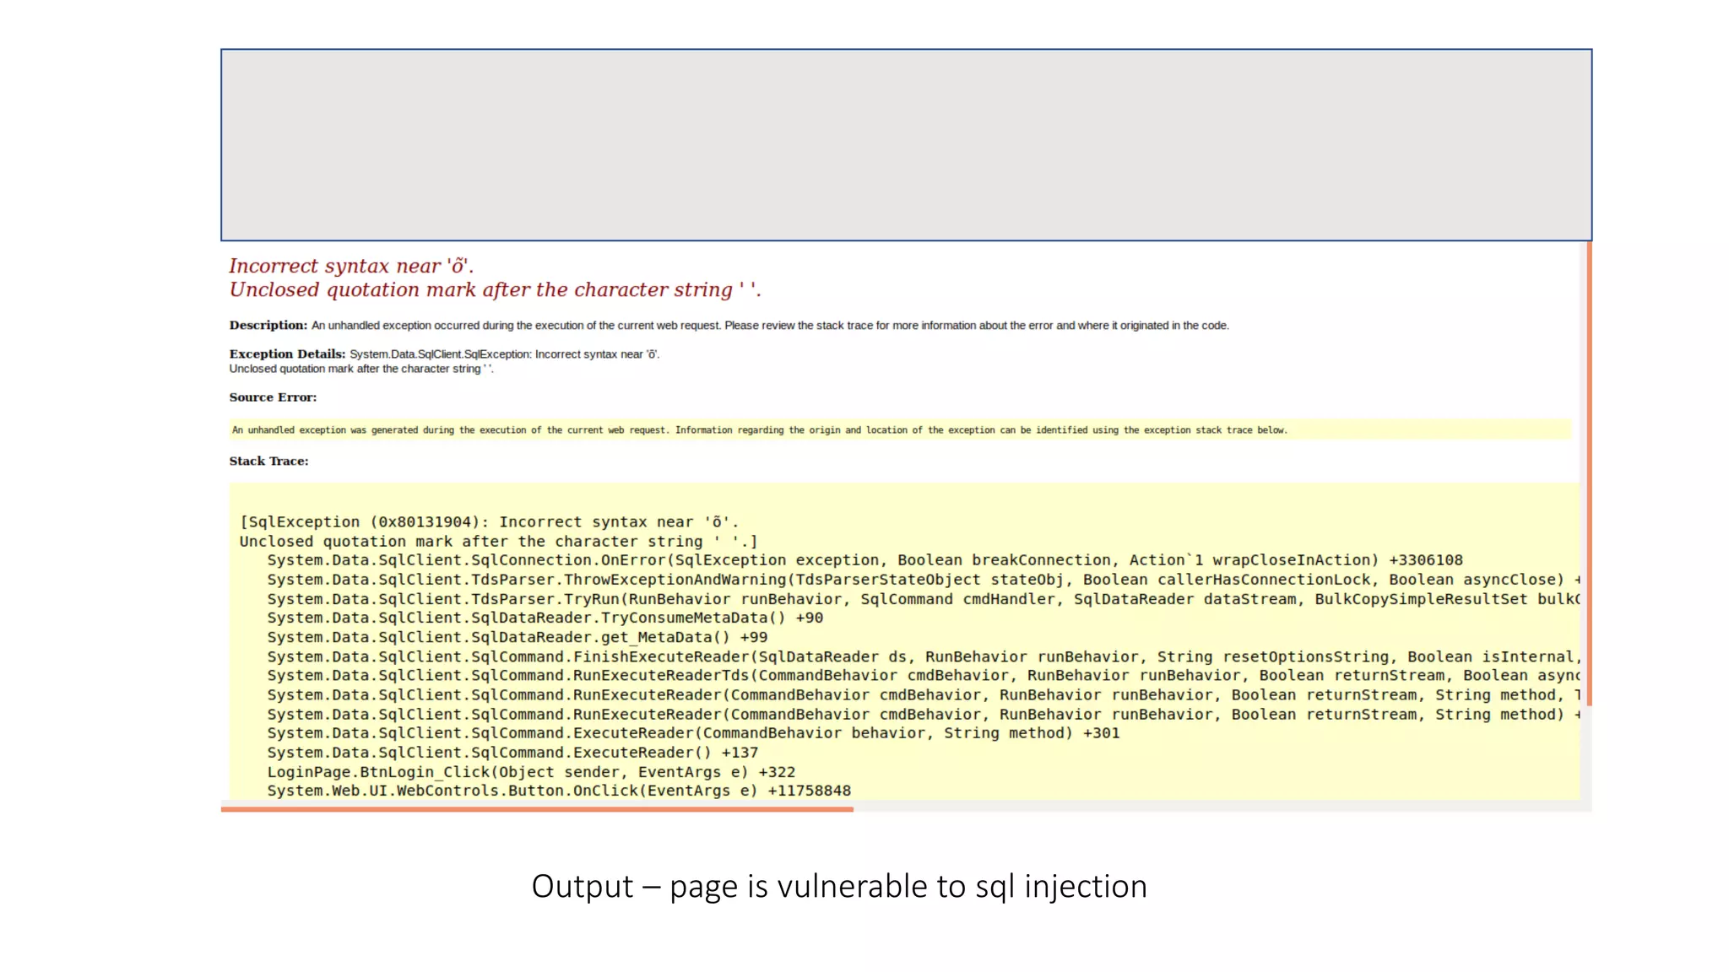1729x972 pixels.
Task: Click 'SqlCommand.ExecuteReader() +137' line
Action: pos(513,753)
